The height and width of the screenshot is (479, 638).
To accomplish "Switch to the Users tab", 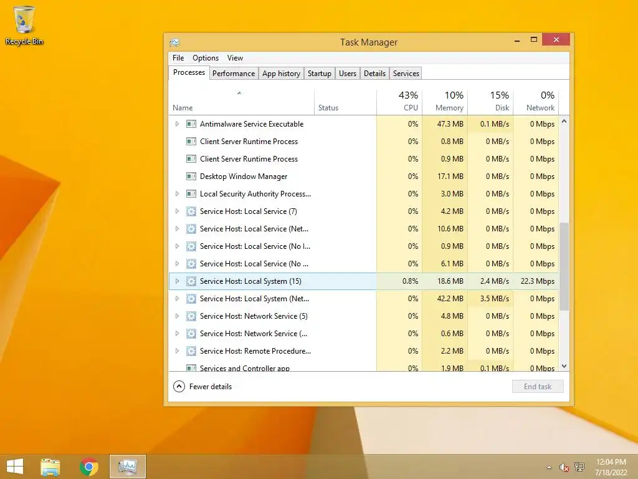I will pos(348,74).
